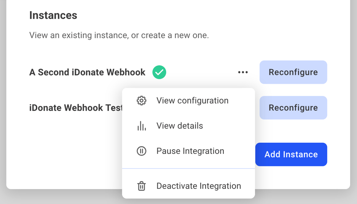The image size is (357, 204).
Task: Click the pause circle icon
Action: coord(141,151)
